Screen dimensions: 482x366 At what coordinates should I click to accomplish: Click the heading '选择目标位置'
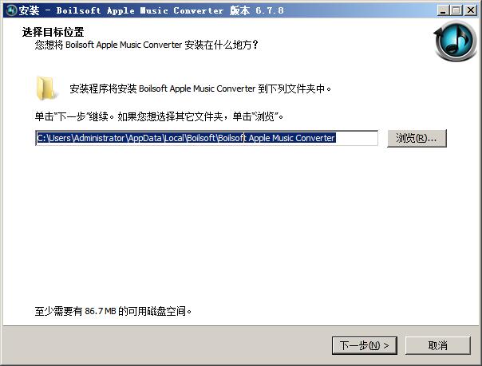(x=53, y=32)
